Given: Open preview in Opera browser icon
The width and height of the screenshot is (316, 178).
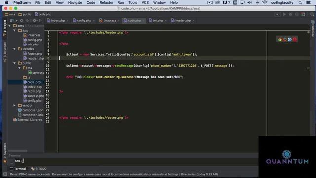Looking at the screenshot, I should (x=295, y=40).
